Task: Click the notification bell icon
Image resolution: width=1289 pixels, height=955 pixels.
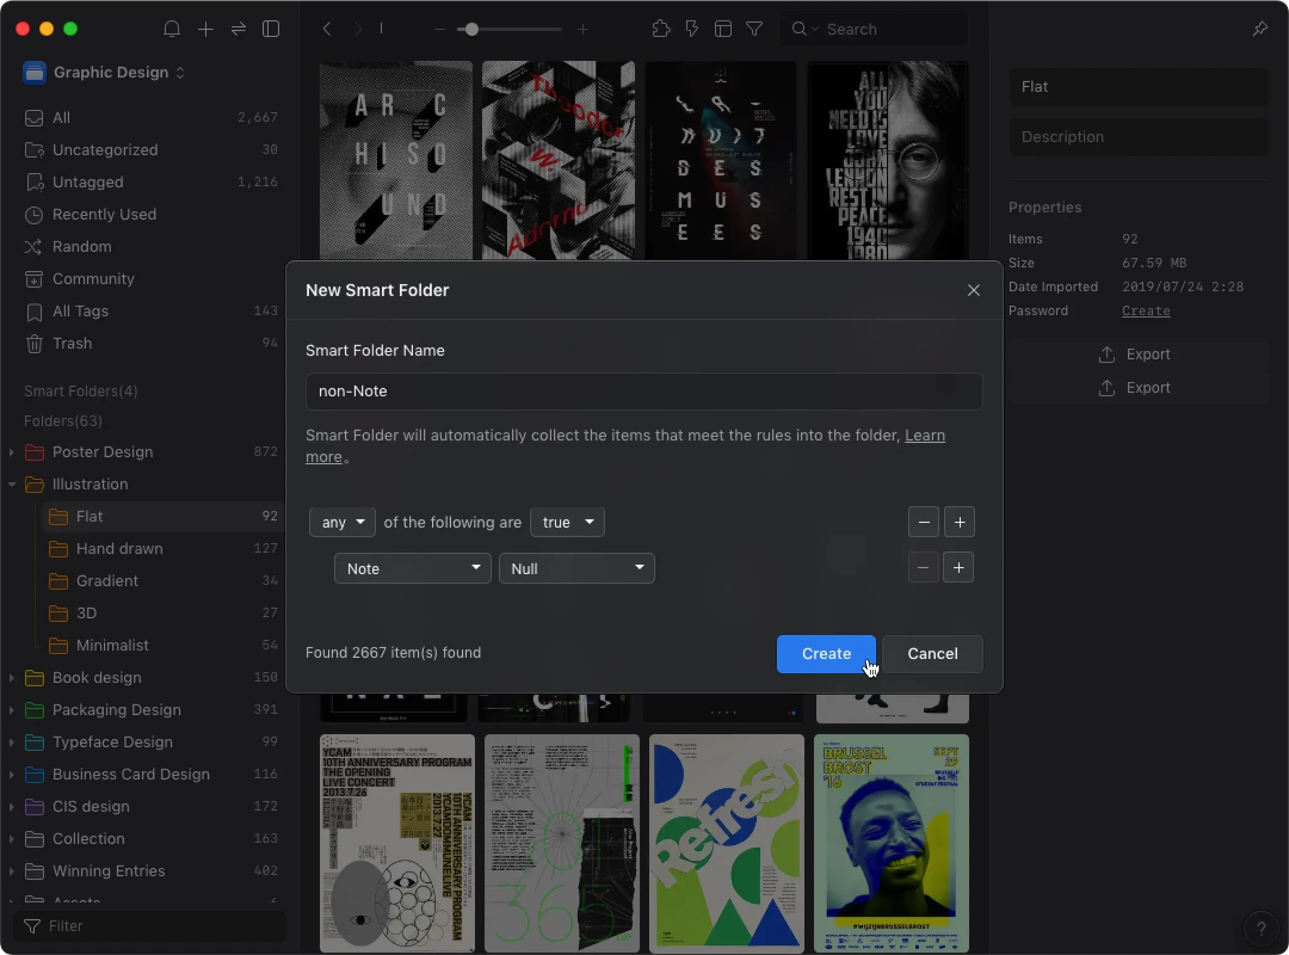Action: click(172, 29)
